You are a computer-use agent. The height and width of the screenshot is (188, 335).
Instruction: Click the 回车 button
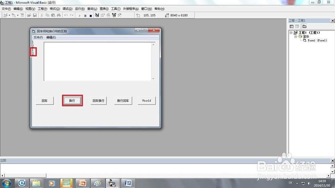tap(45, 100)
